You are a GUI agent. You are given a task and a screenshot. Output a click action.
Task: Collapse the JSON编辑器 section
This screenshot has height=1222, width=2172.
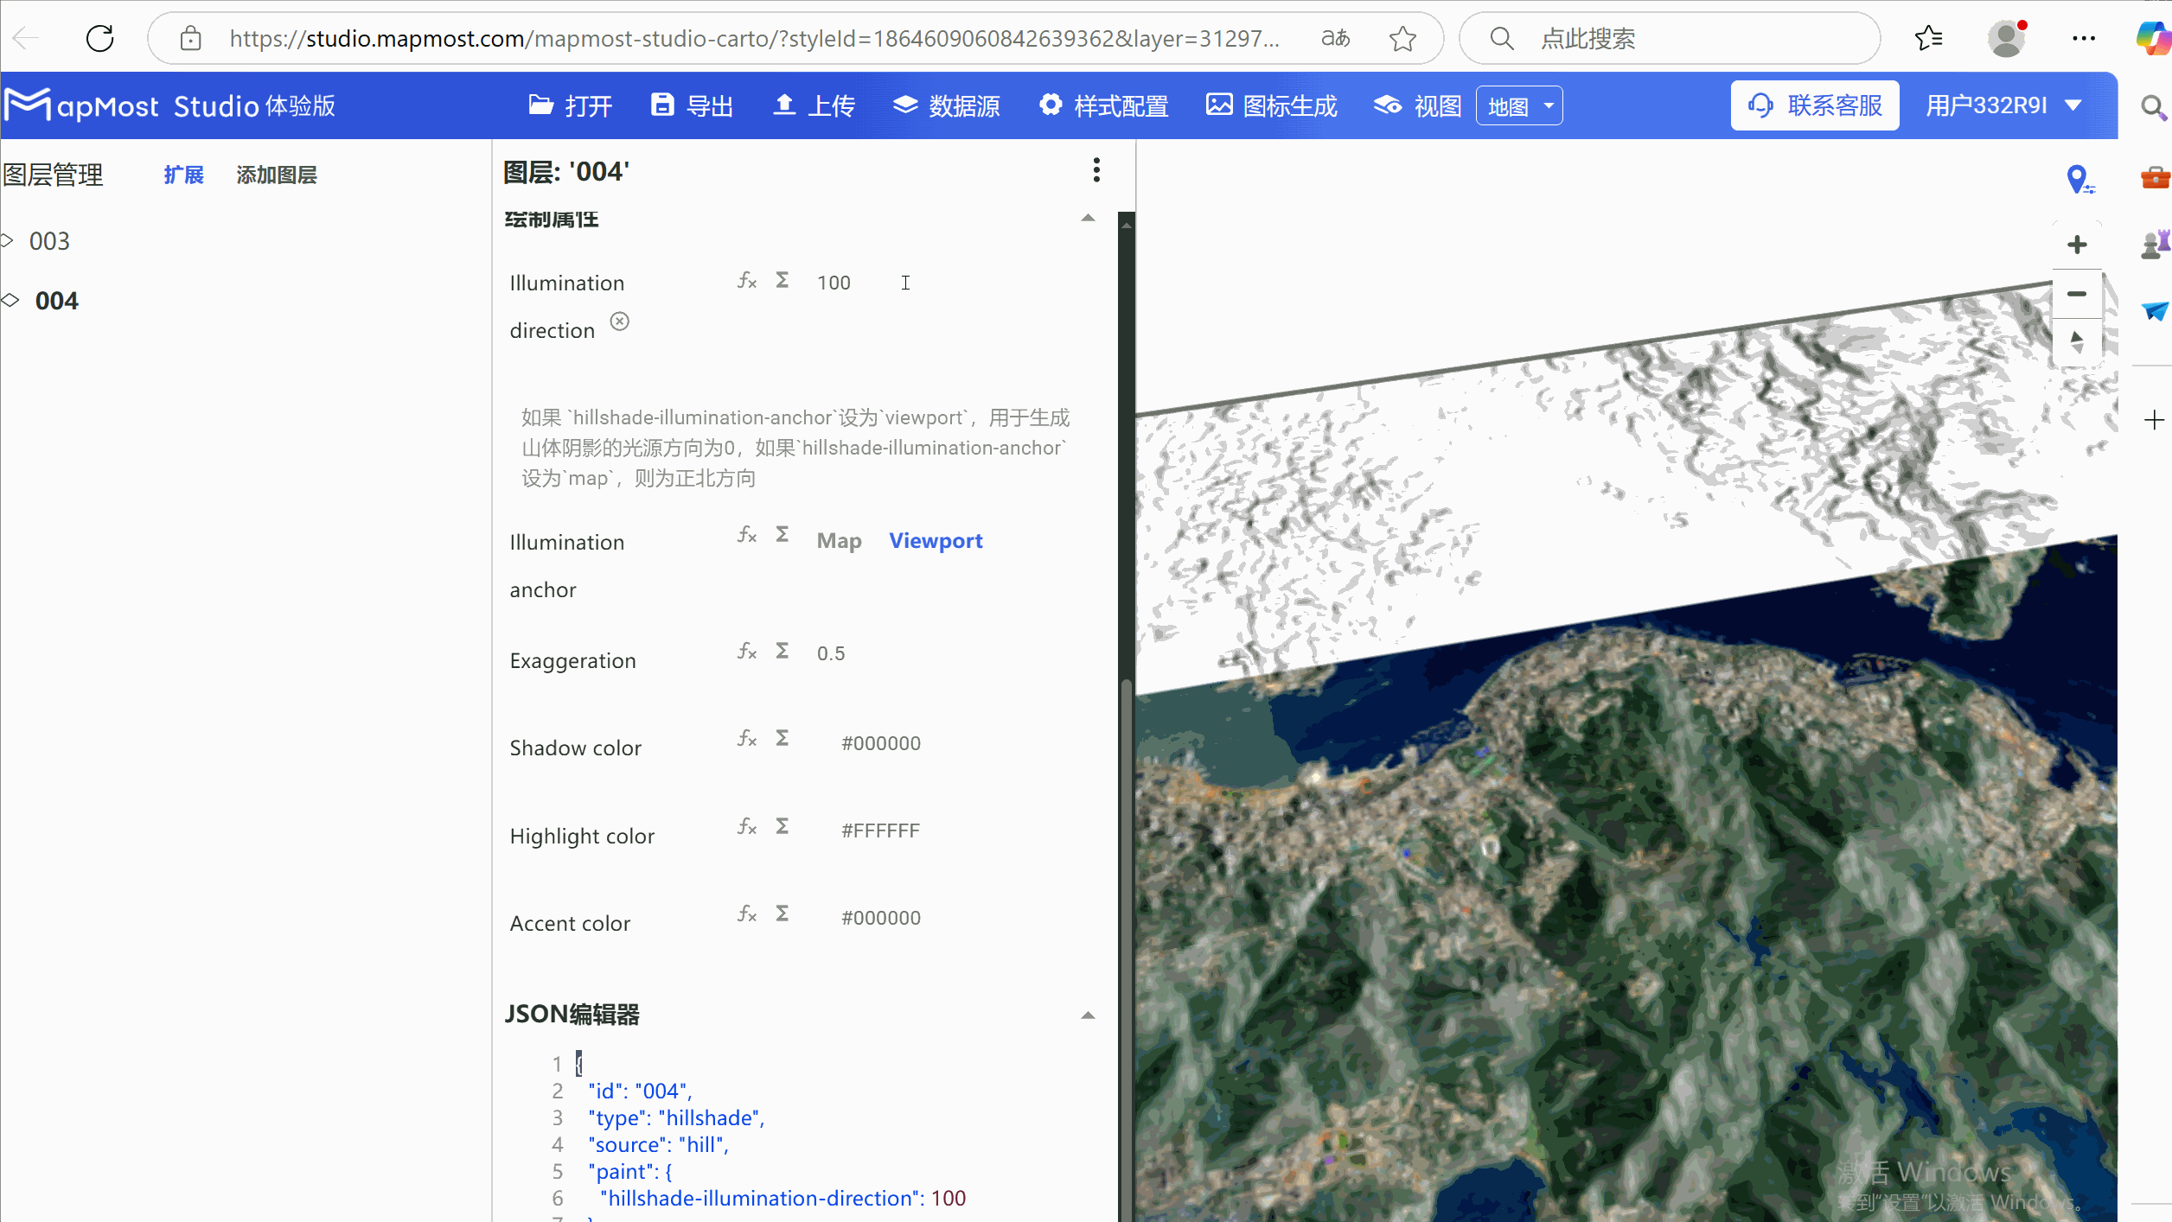(x=1087, y=1015)
